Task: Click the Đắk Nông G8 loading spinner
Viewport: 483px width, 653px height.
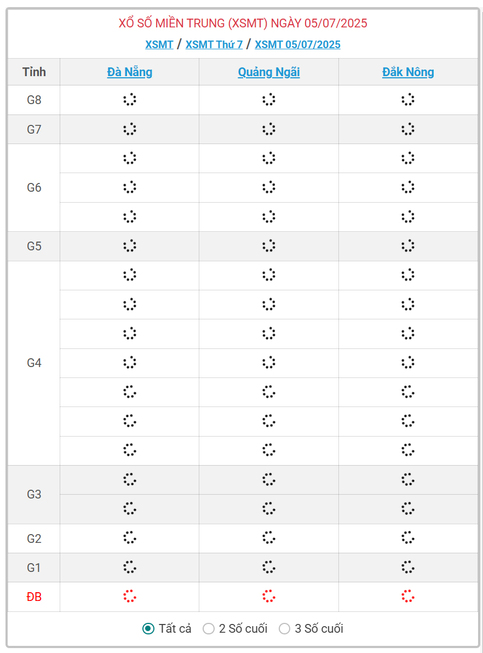Action: click(408, 100)
